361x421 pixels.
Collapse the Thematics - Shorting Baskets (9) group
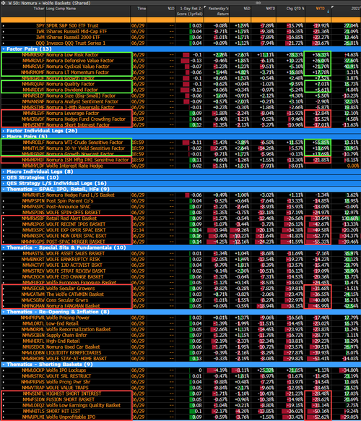(x=4, y=365)
